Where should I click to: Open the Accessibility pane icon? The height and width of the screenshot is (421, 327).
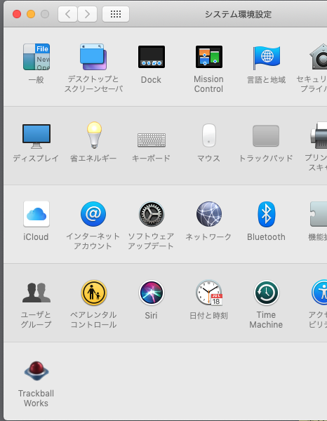click(x=319, y=293)
